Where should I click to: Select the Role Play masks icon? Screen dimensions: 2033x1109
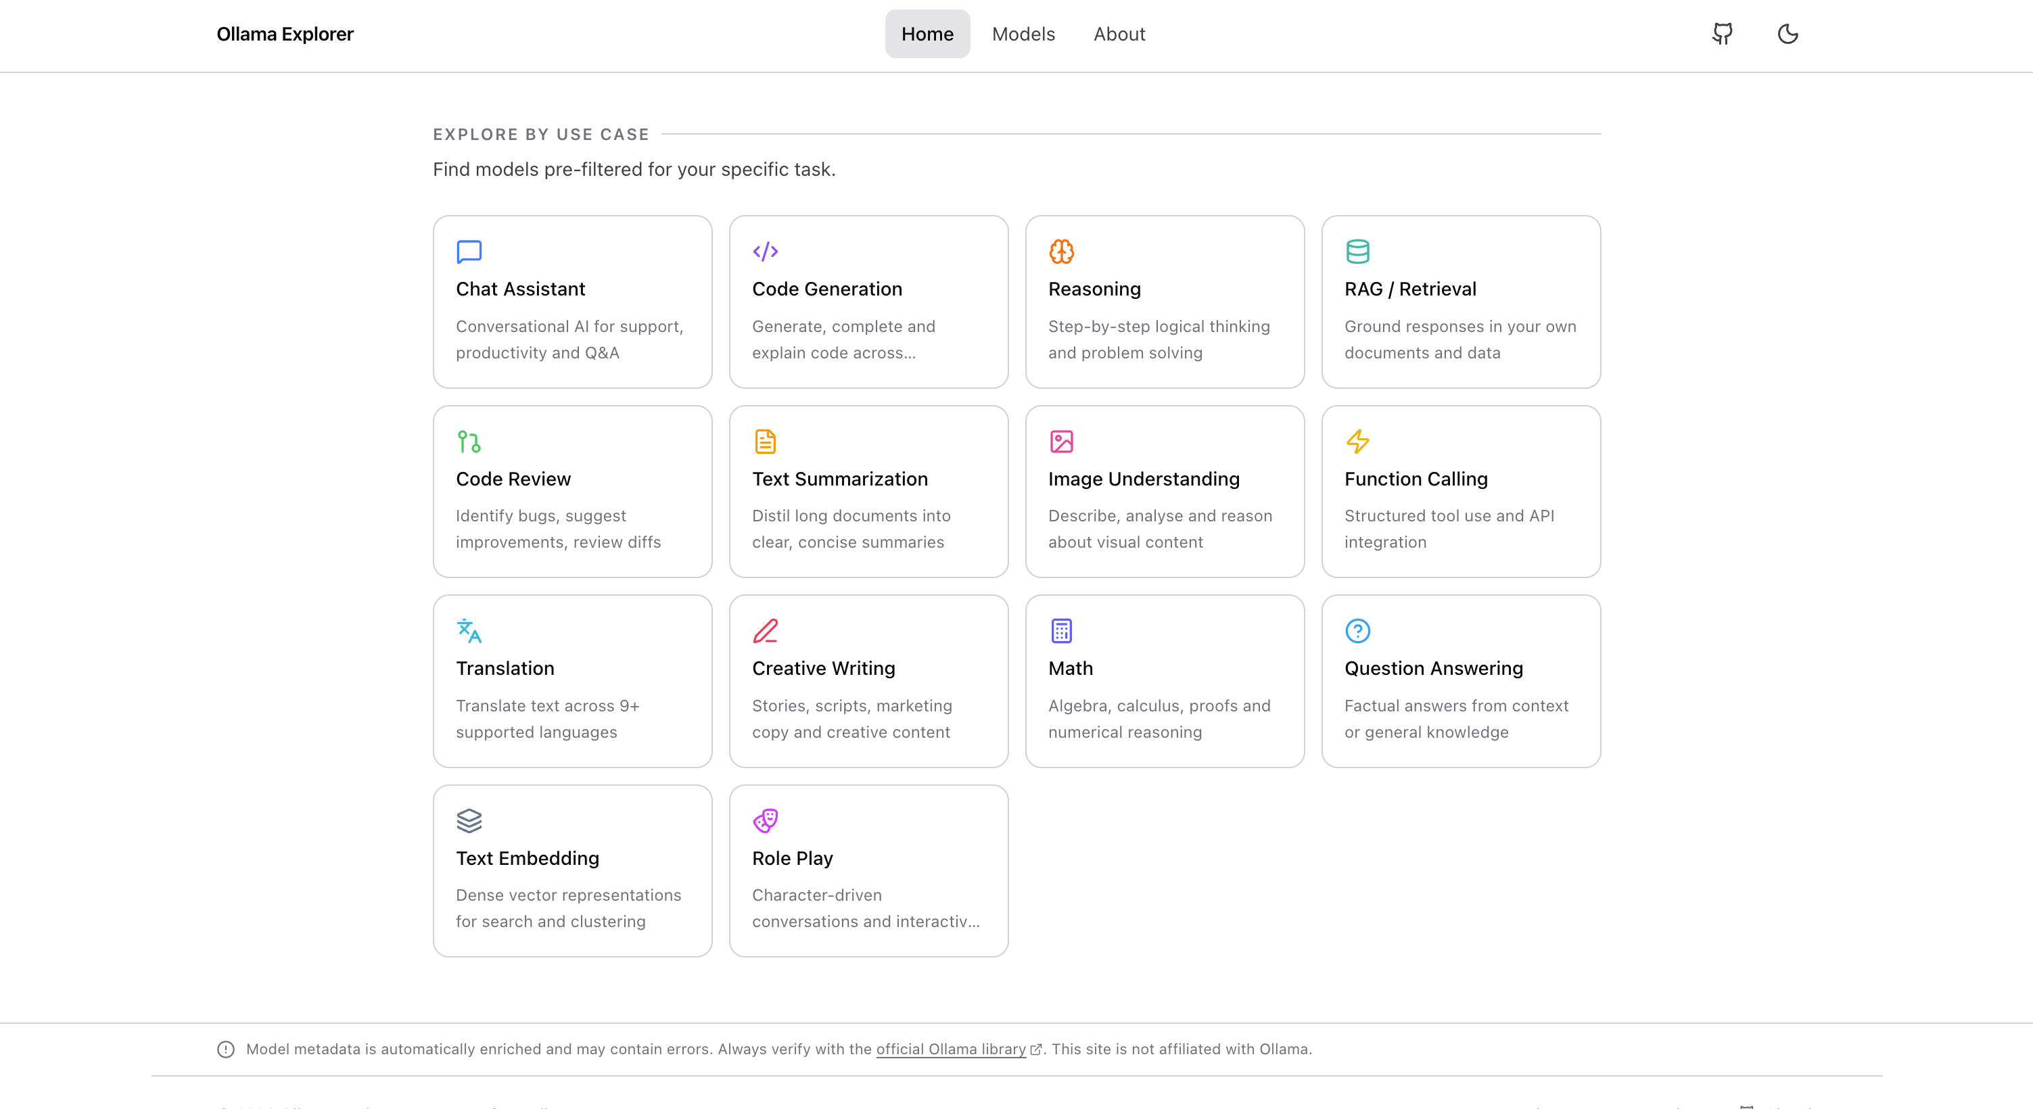coord(765,820)
